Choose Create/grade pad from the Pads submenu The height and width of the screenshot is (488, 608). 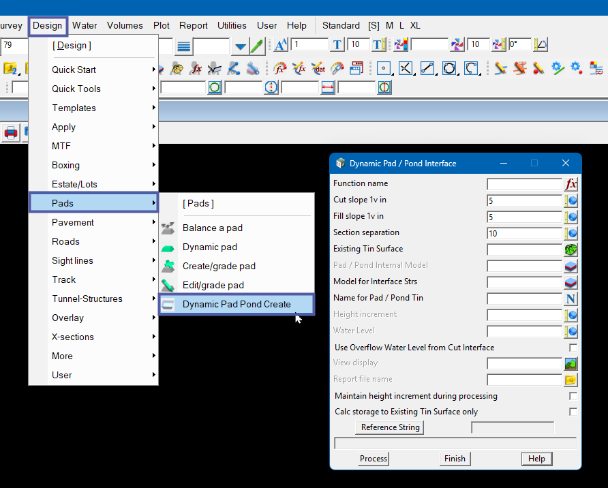(219, 266)
